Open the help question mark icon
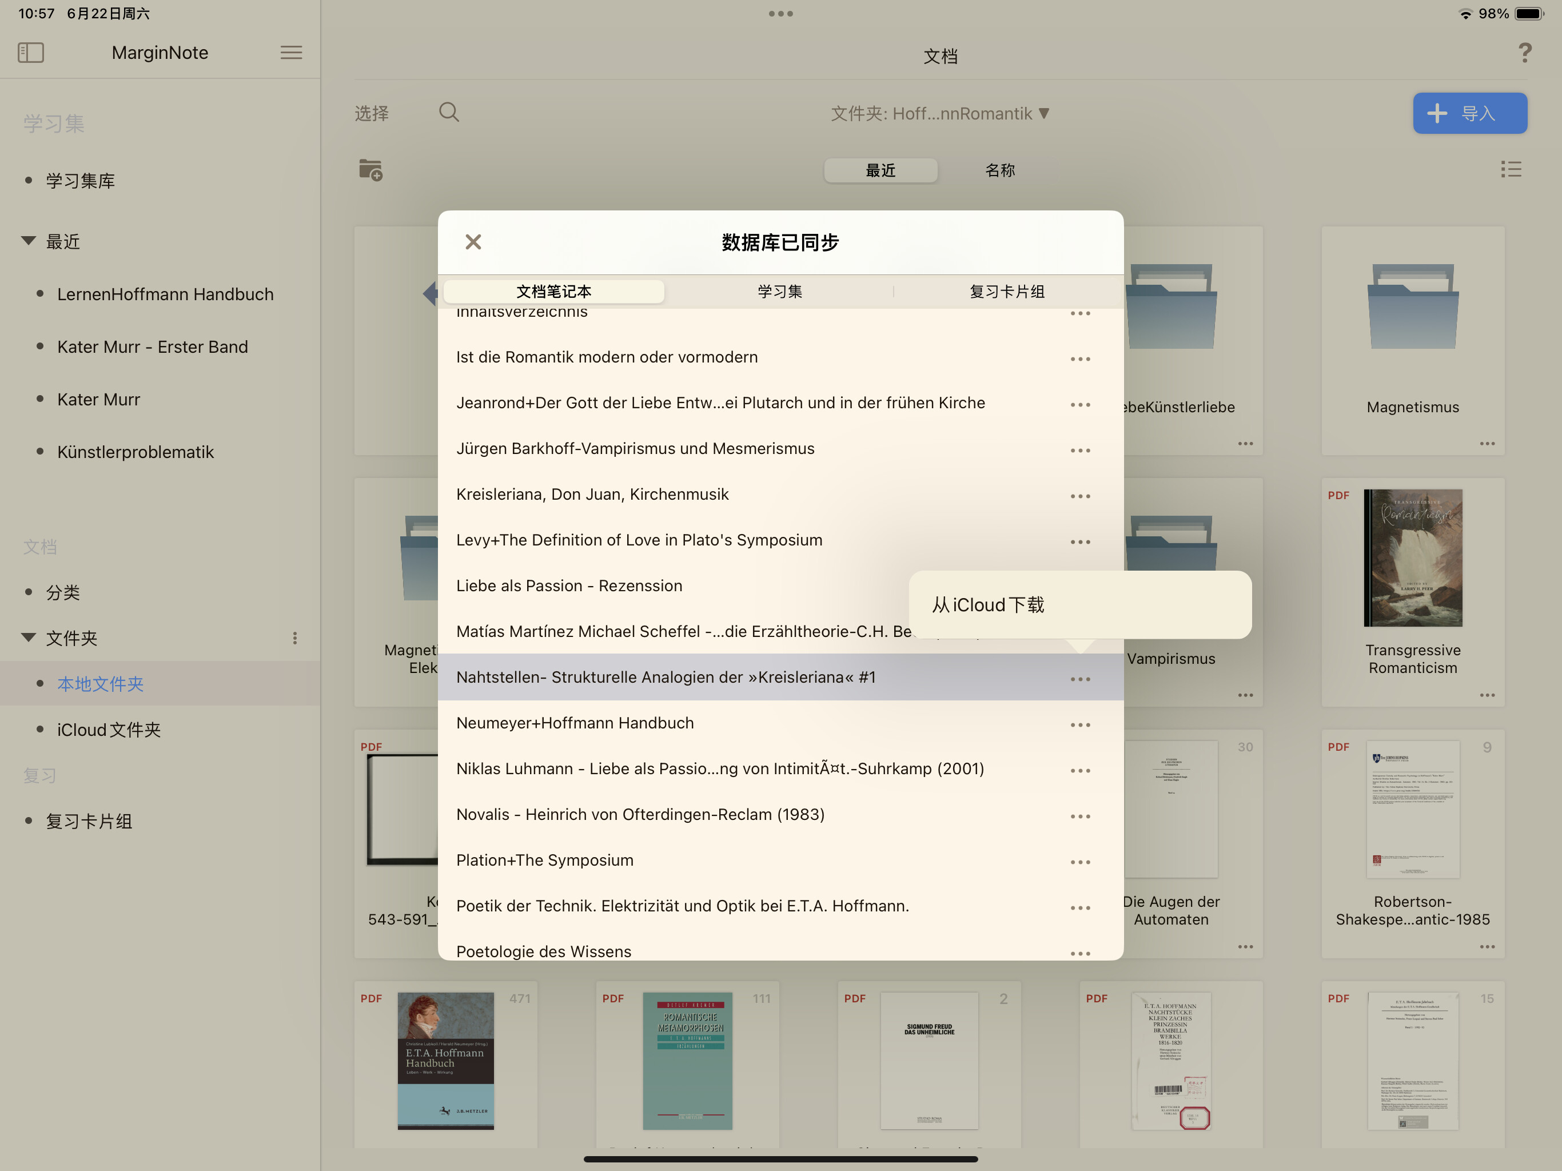This screenshot has height=1171, width=1562. point(1525,52)
